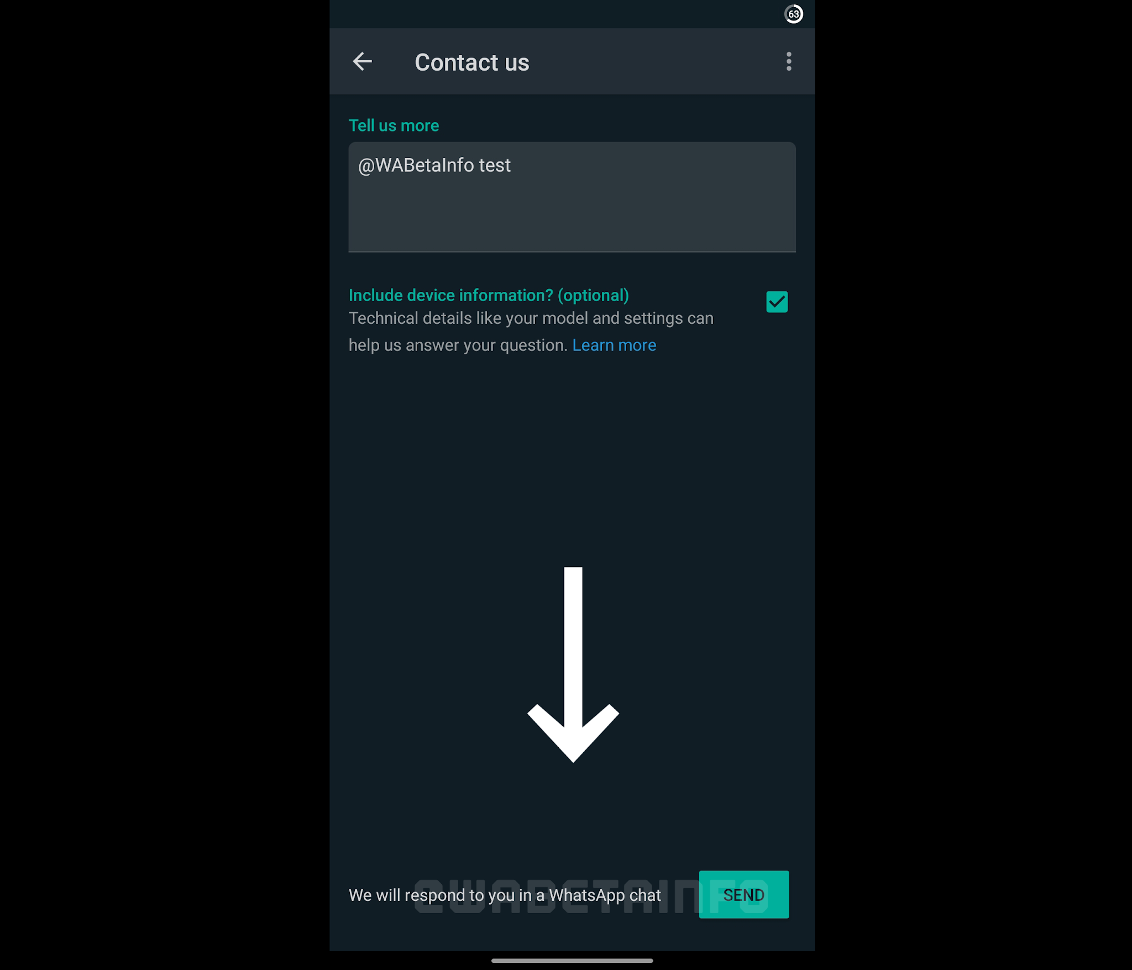Select the Include device information? (optional) label
Viewport: 1132px width, 970px height.
pyautogui.click(x=489, y=295)
